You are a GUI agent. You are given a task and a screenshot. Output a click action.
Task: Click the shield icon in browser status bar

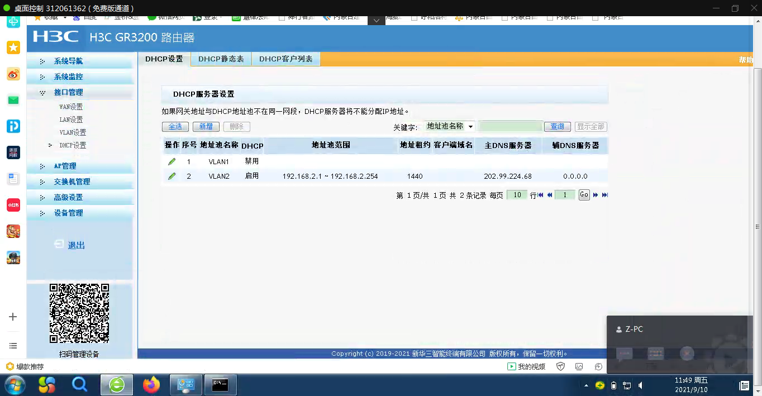coord(561,366)
